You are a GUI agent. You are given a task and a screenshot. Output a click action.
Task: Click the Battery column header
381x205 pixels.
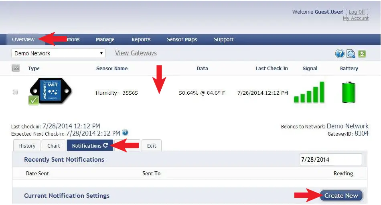click(349, 68)
